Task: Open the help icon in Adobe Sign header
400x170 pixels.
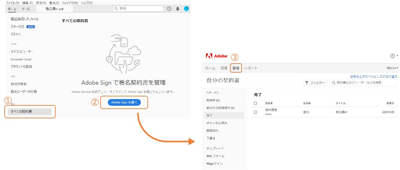Action: click(x=393, y=56)
